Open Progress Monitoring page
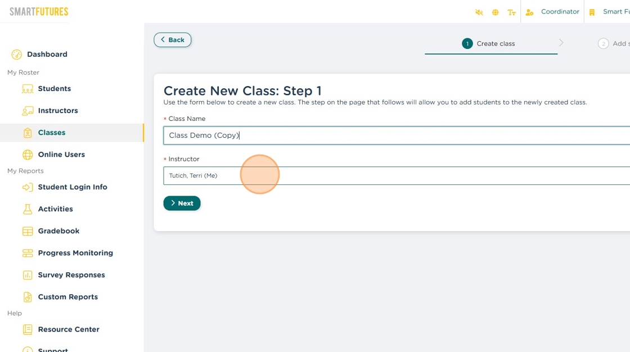Screen dimensions: 630x352 point(75,253)
